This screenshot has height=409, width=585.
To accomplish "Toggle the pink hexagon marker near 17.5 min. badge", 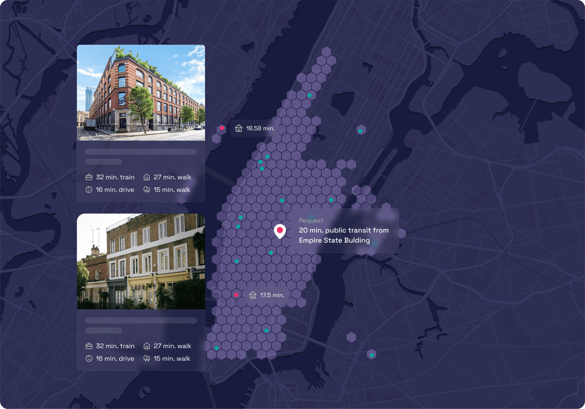I will coord(236,294).
